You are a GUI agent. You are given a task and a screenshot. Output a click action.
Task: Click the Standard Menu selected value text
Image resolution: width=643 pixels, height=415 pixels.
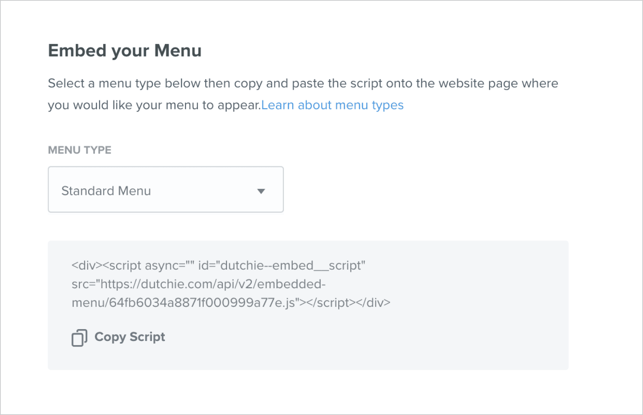coord(106,191)
